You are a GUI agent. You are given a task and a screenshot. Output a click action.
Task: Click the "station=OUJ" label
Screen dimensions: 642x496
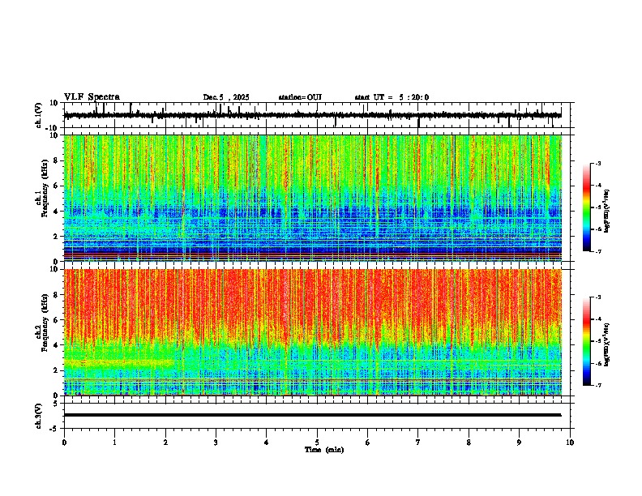click(x=300, y=97)
